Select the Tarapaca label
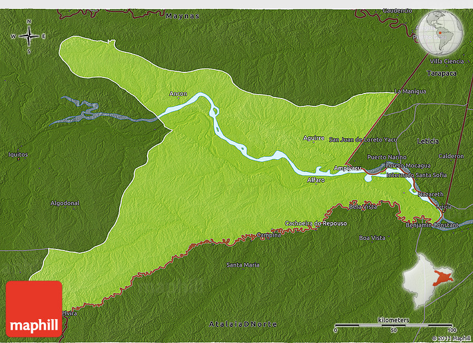This screenshot has height=343, width=473. tap(441, 73)
